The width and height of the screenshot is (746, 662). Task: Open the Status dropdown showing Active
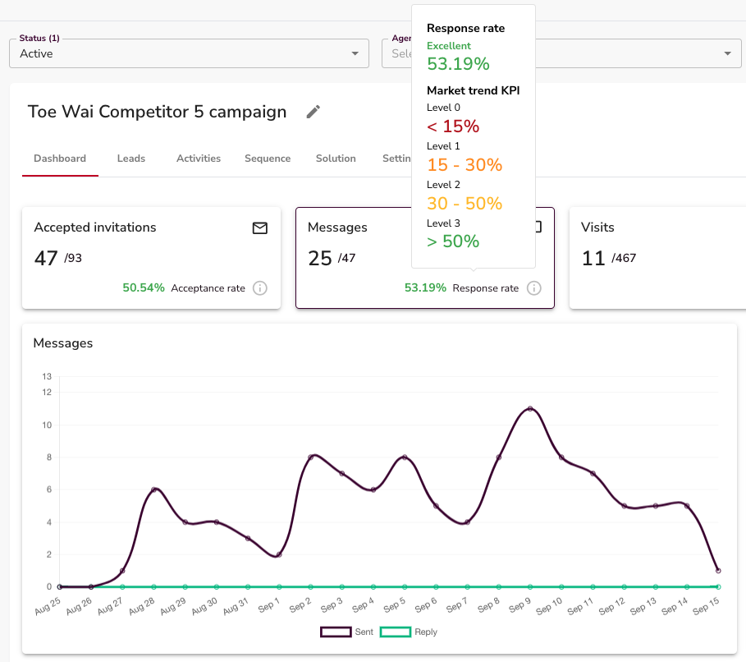point(189,53)
